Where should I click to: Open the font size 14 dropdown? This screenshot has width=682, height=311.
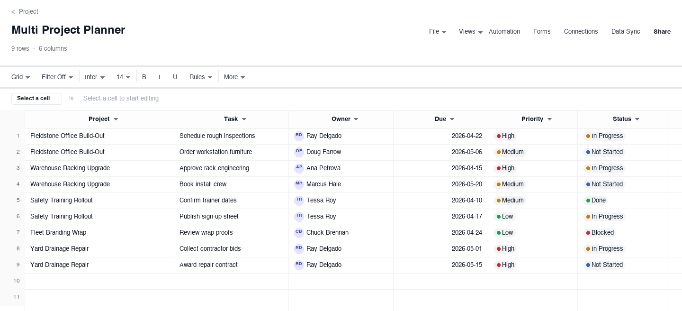click(124, 77)
